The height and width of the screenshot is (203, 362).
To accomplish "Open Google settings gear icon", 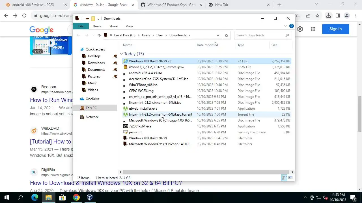I will [x=300, y=29].
